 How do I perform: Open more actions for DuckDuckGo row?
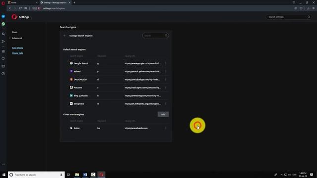point(165,80)
